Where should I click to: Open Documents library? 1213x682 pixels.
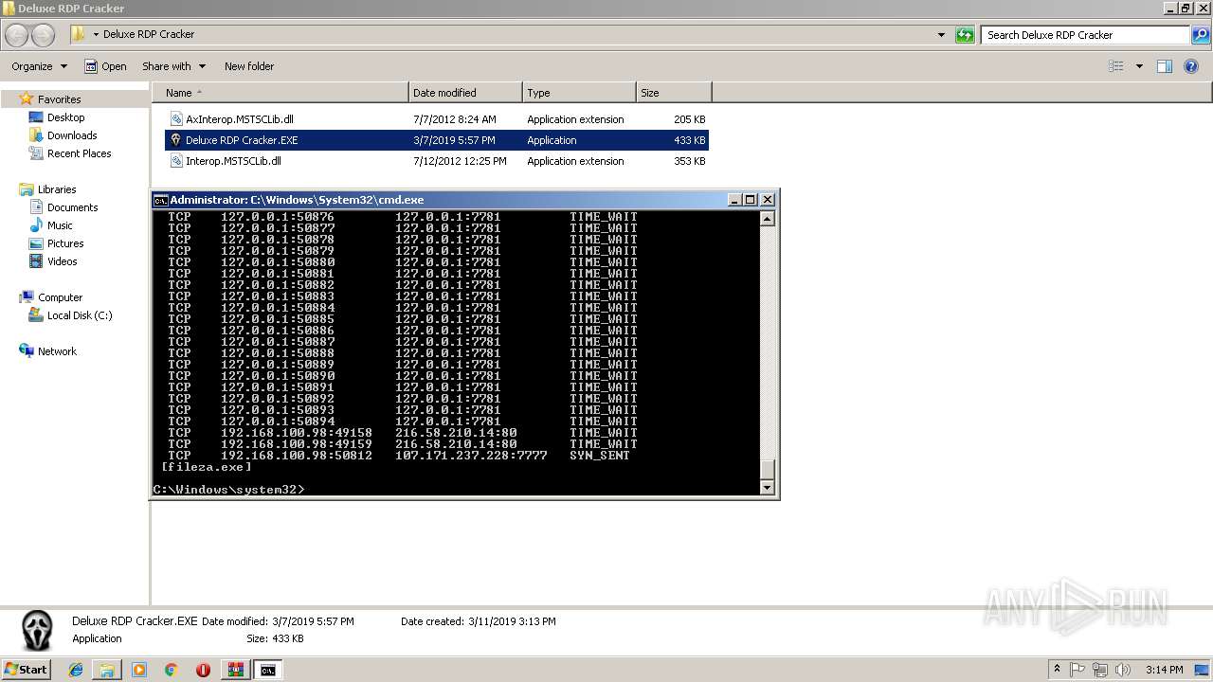point(72,207)
